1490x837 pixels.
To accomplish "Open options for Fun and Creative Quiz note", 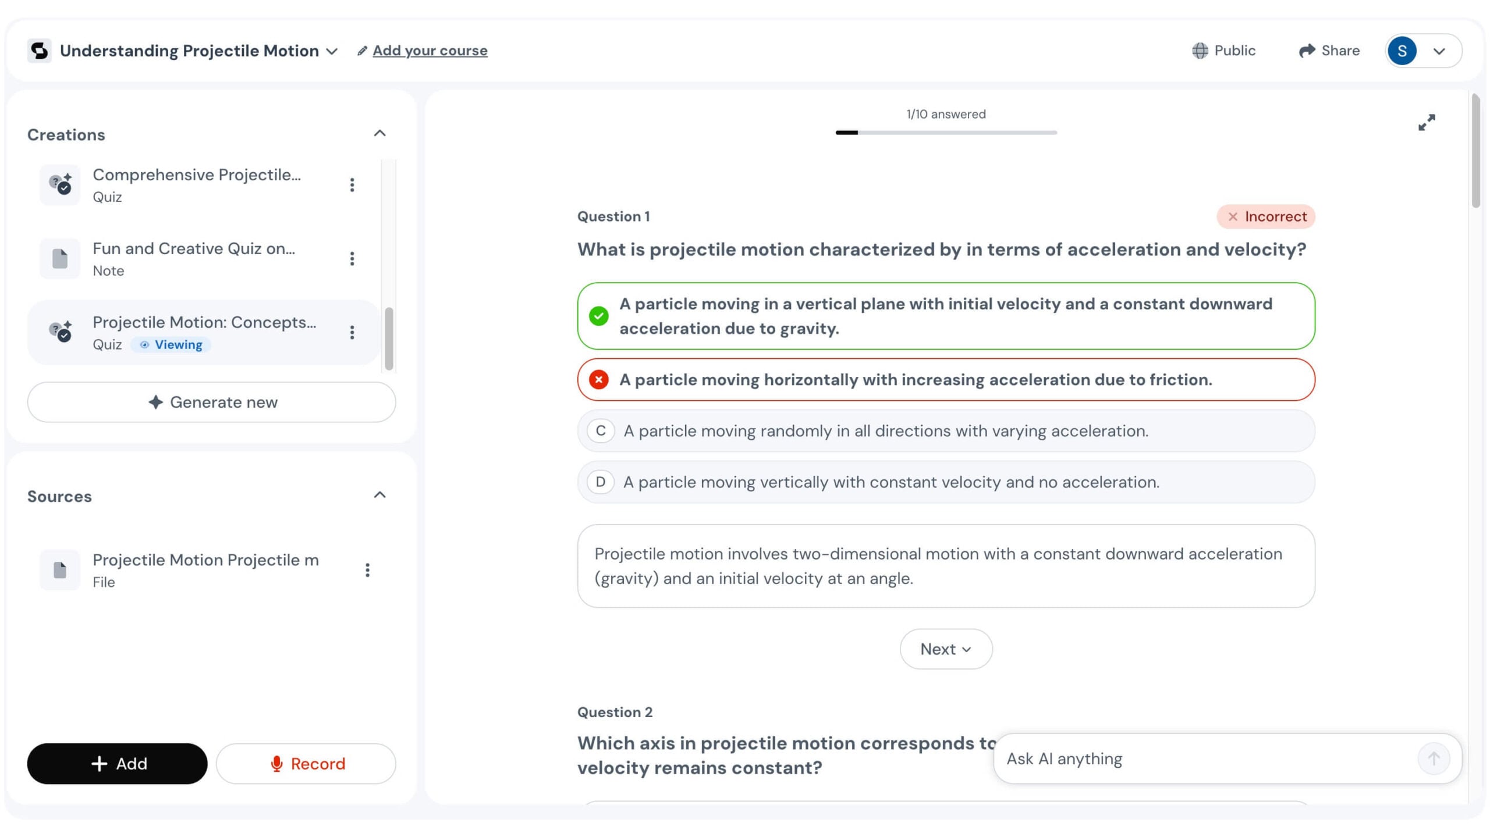I will coord(352,259).
